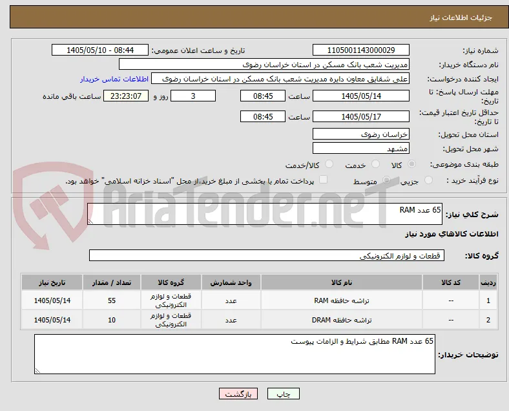Click the کد کالا column header
The image size is (509, 411).
pyautogui.click(x=451, y=282)
